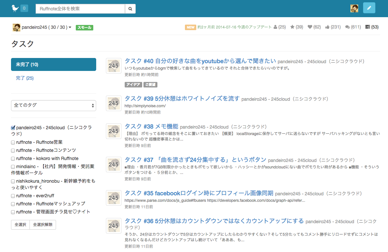Screen dimensions: 388x252
Task: Click the 245 thumbnail for task #39
Action: coord(114,103)
